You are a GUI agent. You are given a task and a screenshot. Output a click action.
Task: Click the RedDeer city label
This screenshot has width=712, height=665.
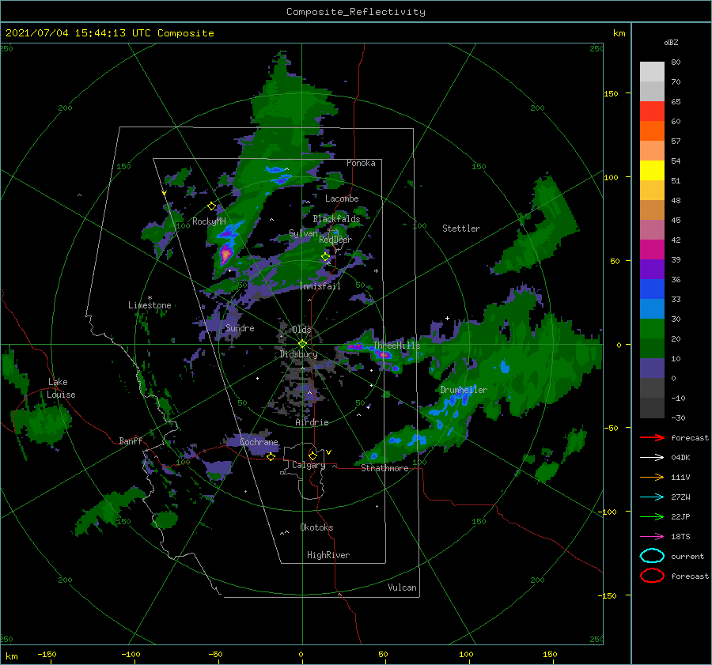point(335,240)
